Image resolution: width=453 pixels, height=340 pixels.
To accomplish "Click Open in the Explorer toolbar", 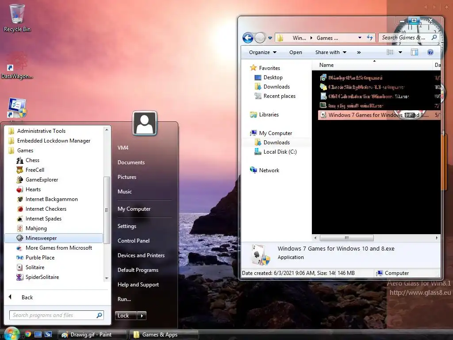I will [296, 52].
